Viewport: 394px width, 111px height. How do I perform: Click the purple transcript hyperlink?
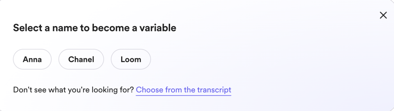[x=183, y=90]
